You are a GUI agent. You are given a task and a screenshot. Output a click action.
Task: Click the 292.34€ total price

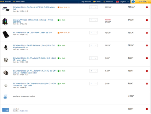131,7
